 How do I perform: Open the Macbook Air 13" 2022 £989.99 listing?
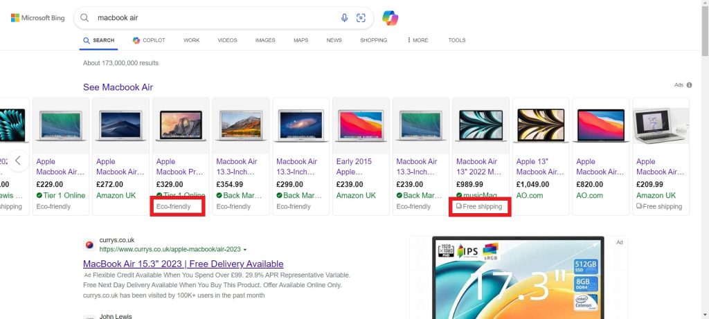pyautogui.click(x=481, y=167)
